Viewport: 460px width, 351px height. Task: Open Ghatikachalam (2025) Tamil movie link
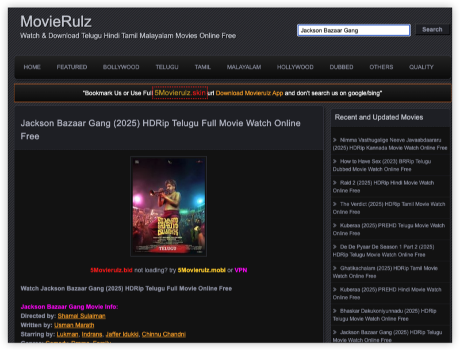(385, 272)
